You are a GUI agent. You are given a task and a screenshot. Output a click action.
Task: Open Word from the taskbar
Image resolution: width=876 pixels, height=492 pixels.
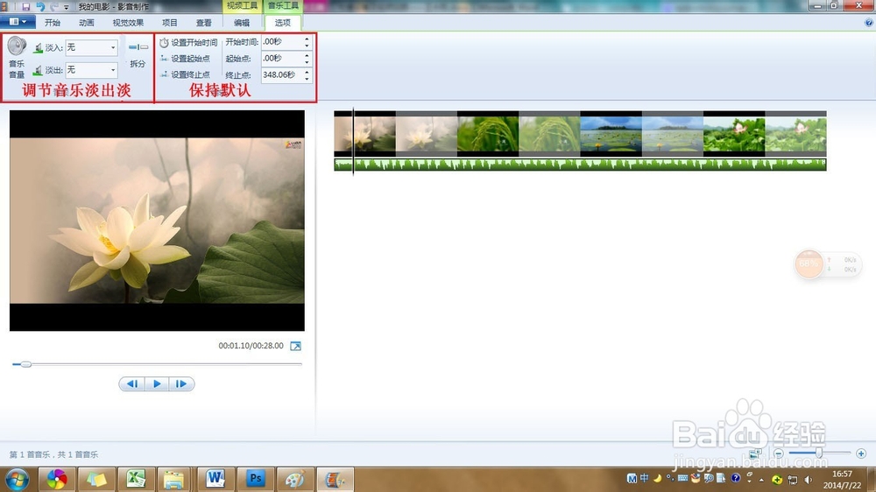pos(215,479)
